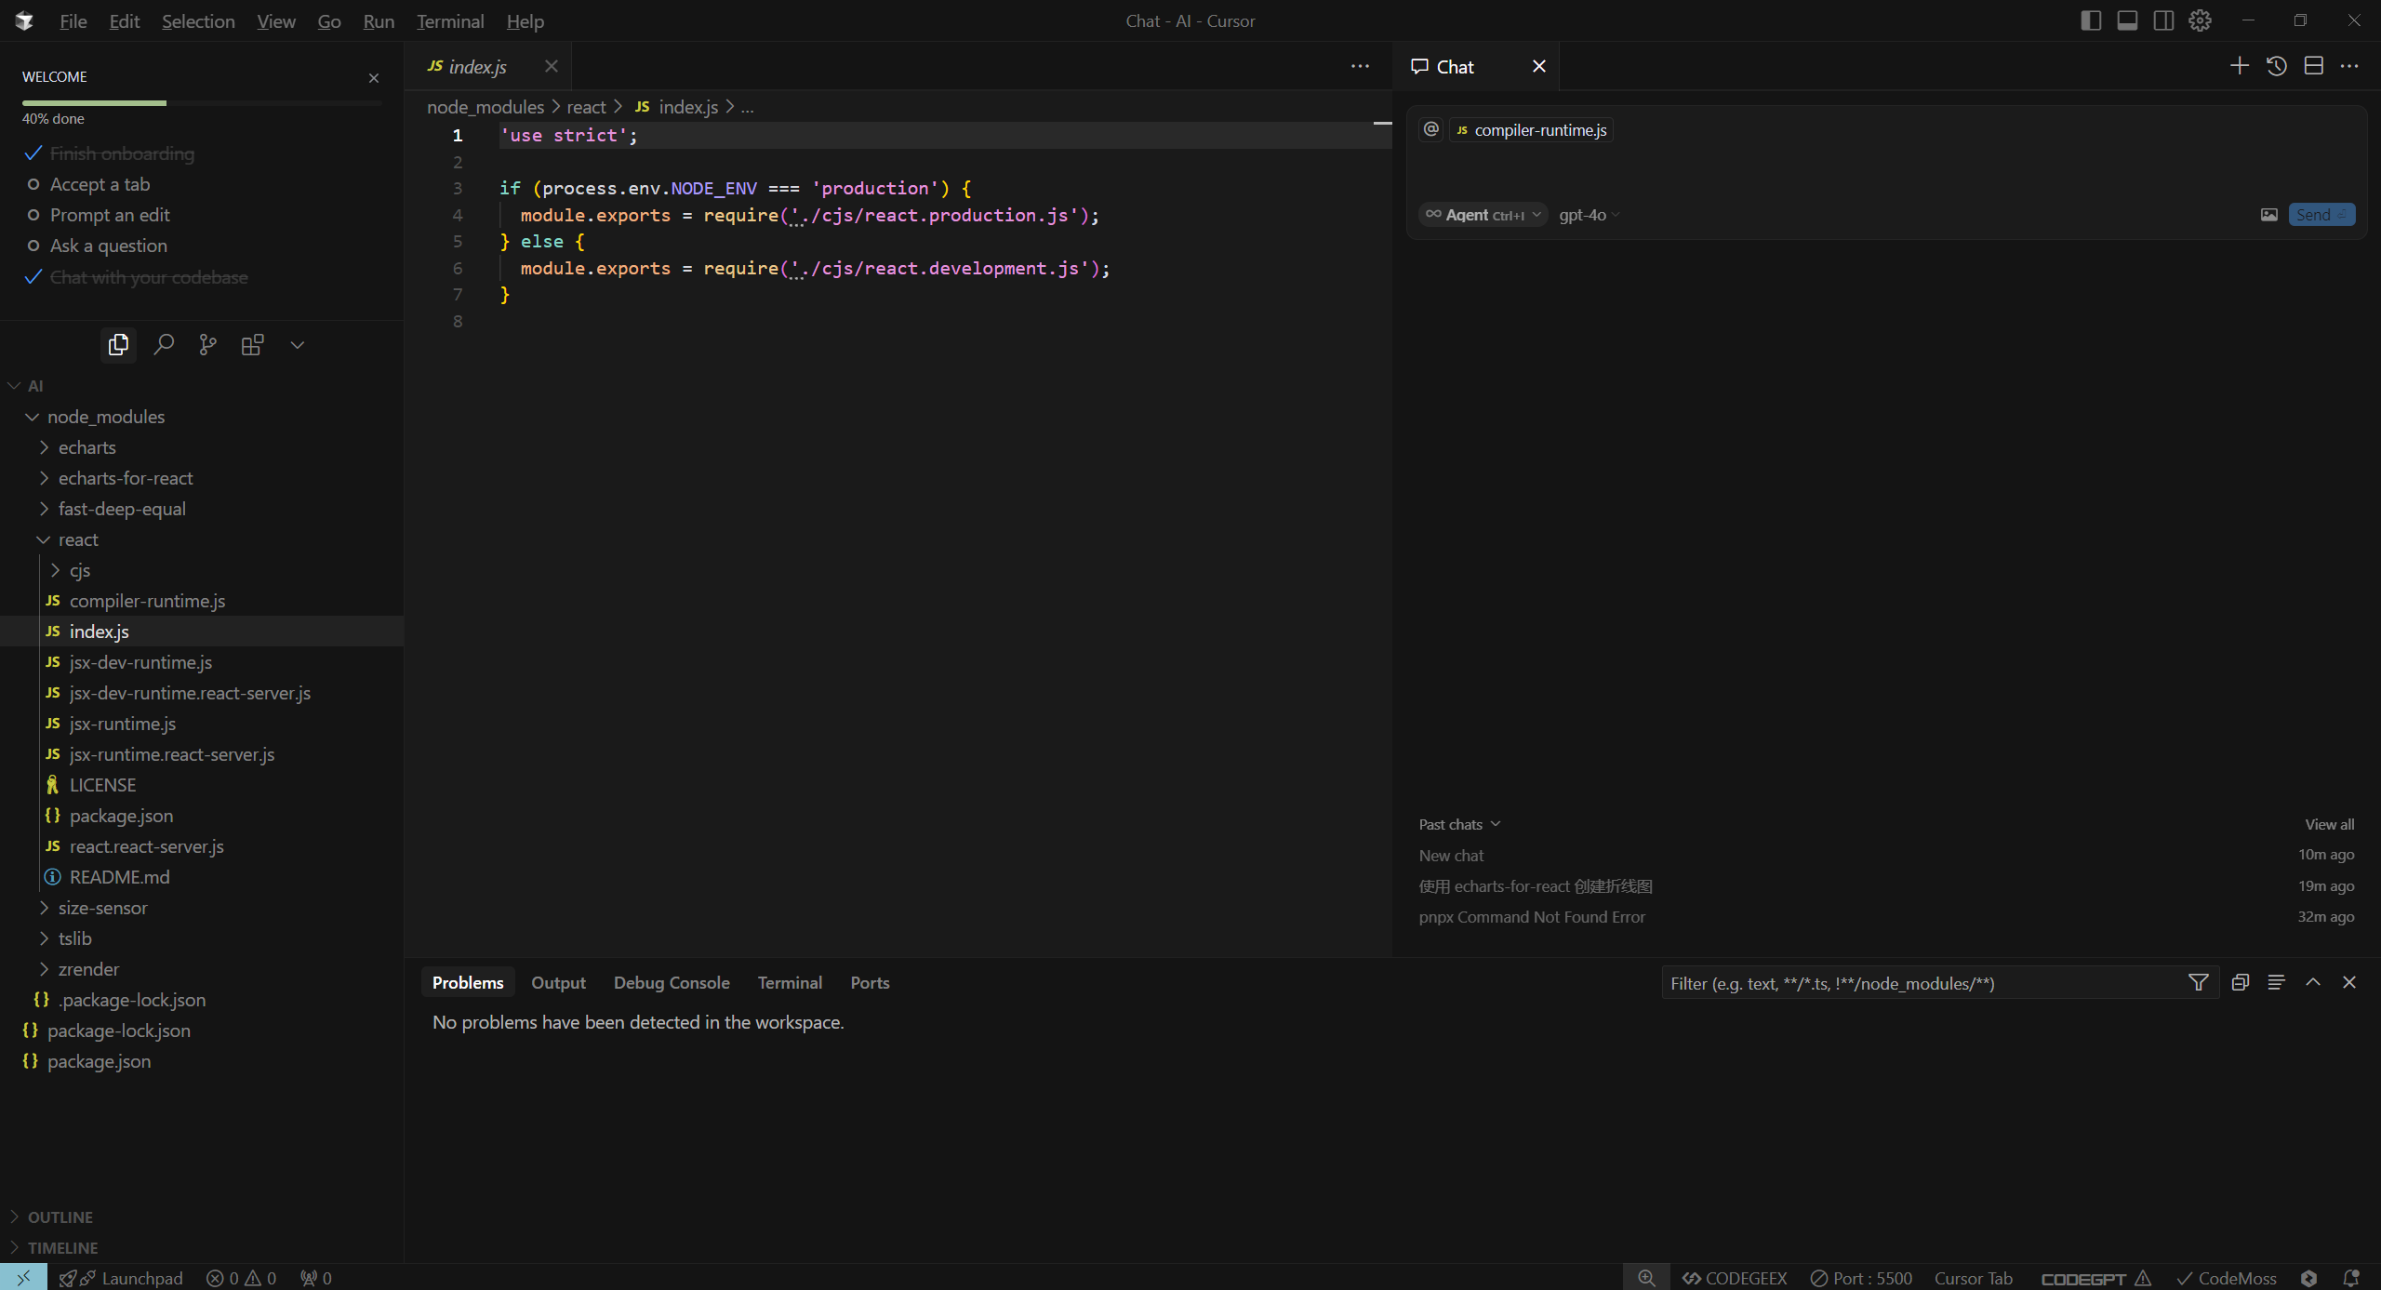Toggle the primary sidebar layout button
Screen dimensions: 2381x1290
coord(2091,20)
